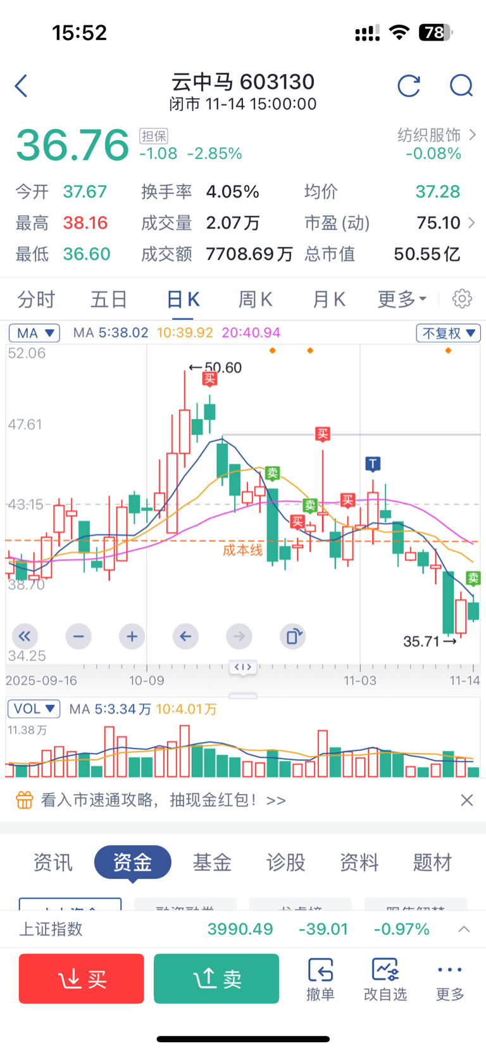Shift chart left with left arrow
This screenshot has width=486, height=1053.
185,636
